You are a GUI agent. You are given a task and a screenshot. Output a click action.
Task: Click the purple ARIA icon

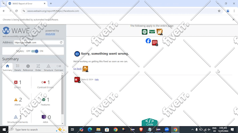[x=44, y=117]
